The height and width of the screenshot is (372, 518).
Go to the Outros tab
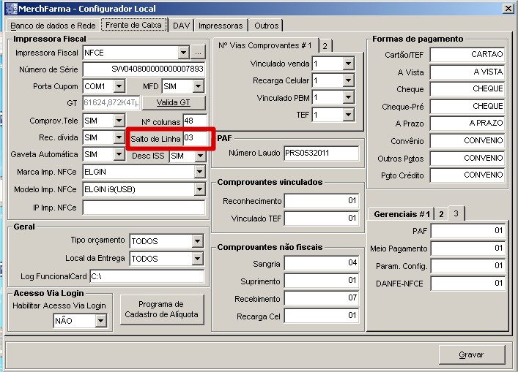(x=266, y=26)
